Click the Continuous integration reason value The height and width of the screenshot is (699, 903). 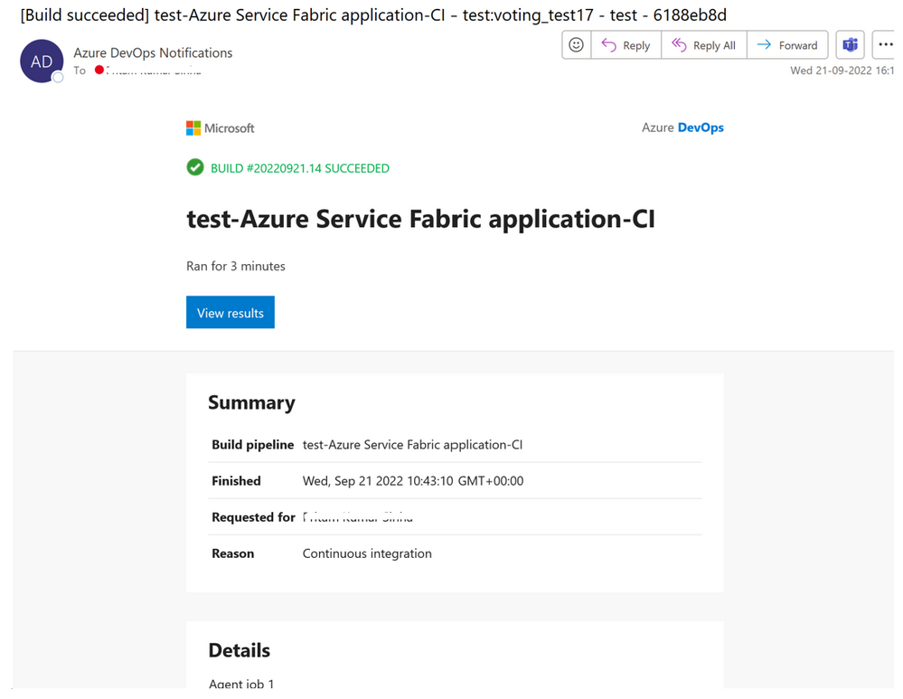click(367, 553)
